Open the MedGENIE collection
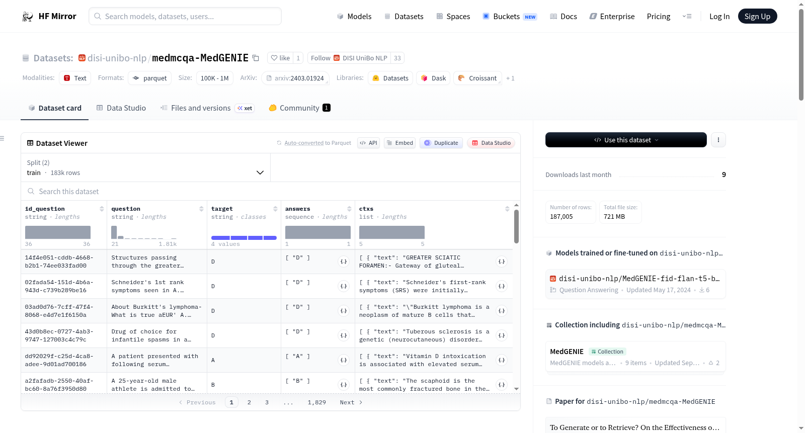Screen dimensions: 805x433 (635, 357)
